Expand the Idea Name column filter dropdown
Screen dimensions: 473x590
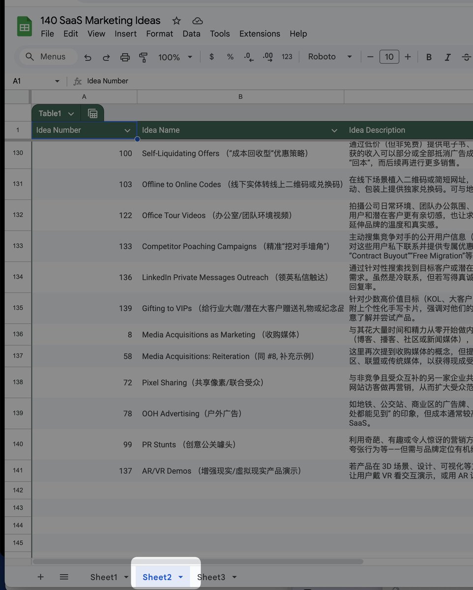(x=335, y=130)
